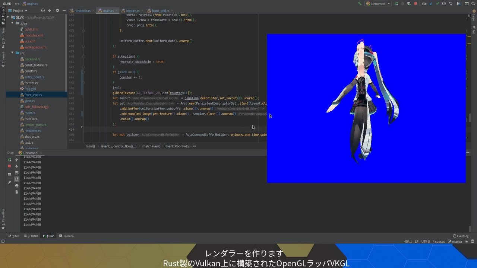Image resolution: width=477 pixels, height=268 pixels.
Task: Open the Unnamed run configuration dropdown
Action: [x=378, y=3]
